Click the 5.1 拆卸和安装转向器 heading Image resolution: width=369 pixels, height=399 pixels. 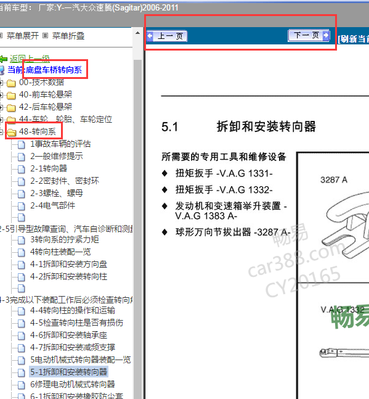tap(238, 126)
